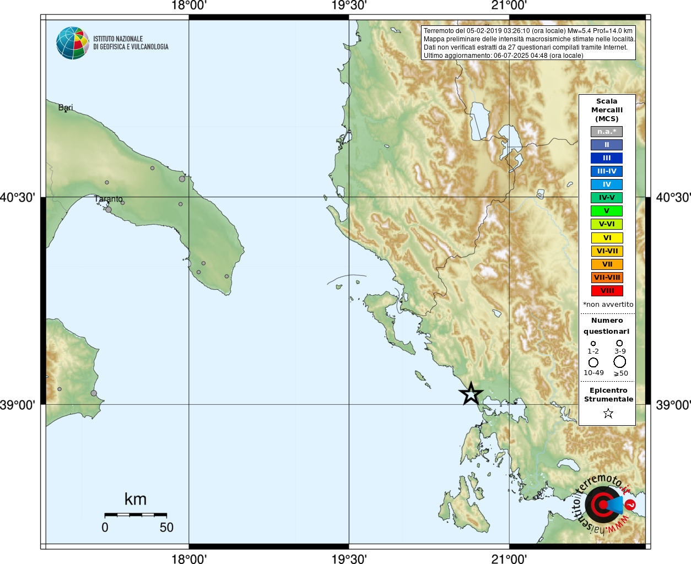The width and height of the screenshot is (691, 564).
Task: Click the Ultimo aggiornamento 06-07-2025 line
Action: [x=503, y=56]
